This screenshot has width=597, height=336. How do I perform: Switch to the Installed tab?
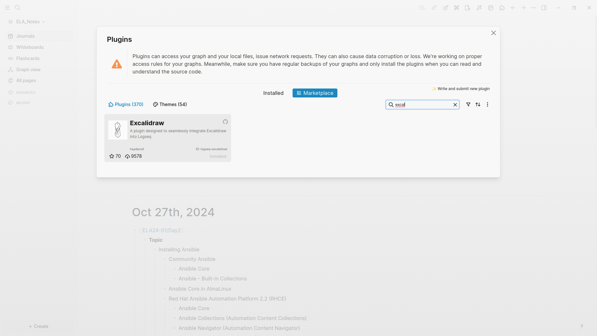point(273,93)
